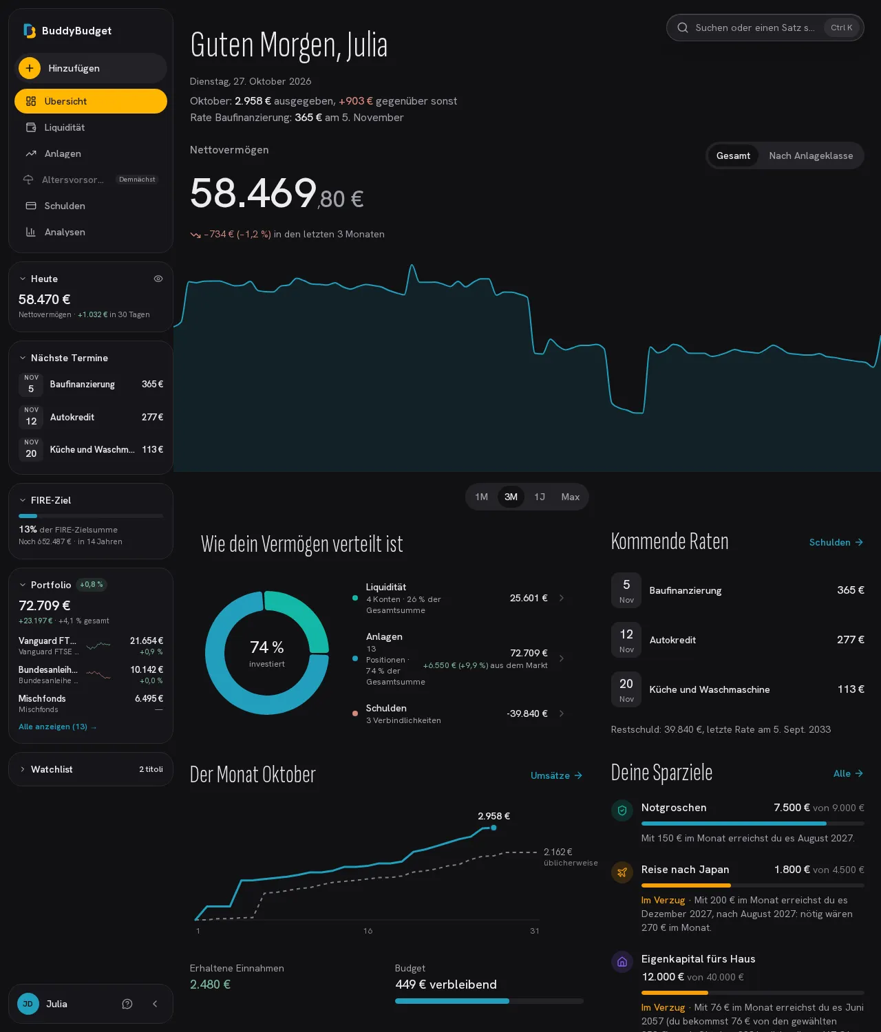
Task: Collapse the Heute panel
Action: click(x=23, y=279)
